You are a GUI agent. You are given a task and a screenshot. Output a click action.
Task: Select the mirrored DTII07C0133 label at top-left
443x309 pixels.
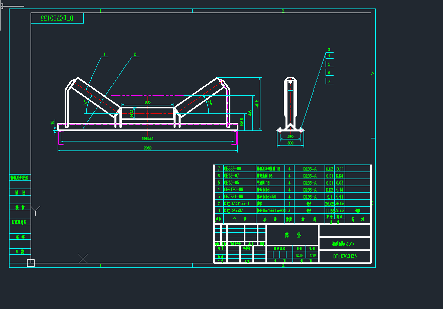coord(57,18)
